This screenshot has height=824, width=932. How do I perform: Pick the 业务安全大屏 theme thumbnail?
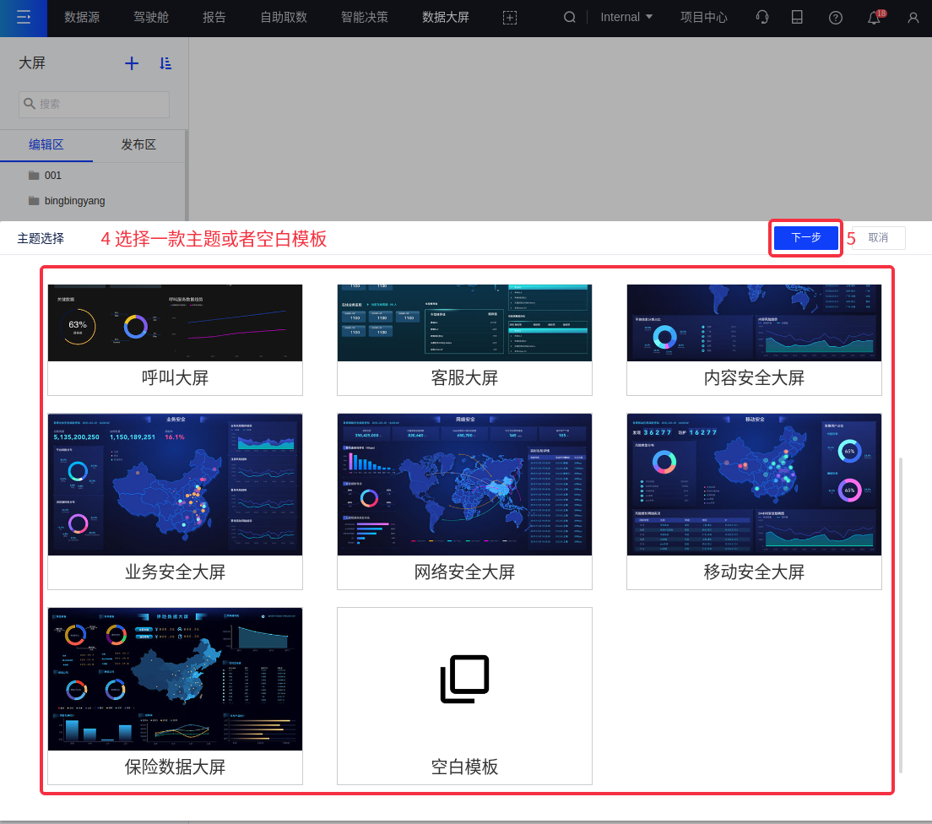pyautogui.click(x=175, y=485)
